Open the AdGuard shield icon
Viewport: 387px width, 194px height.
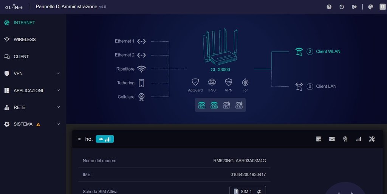point(195,82)
